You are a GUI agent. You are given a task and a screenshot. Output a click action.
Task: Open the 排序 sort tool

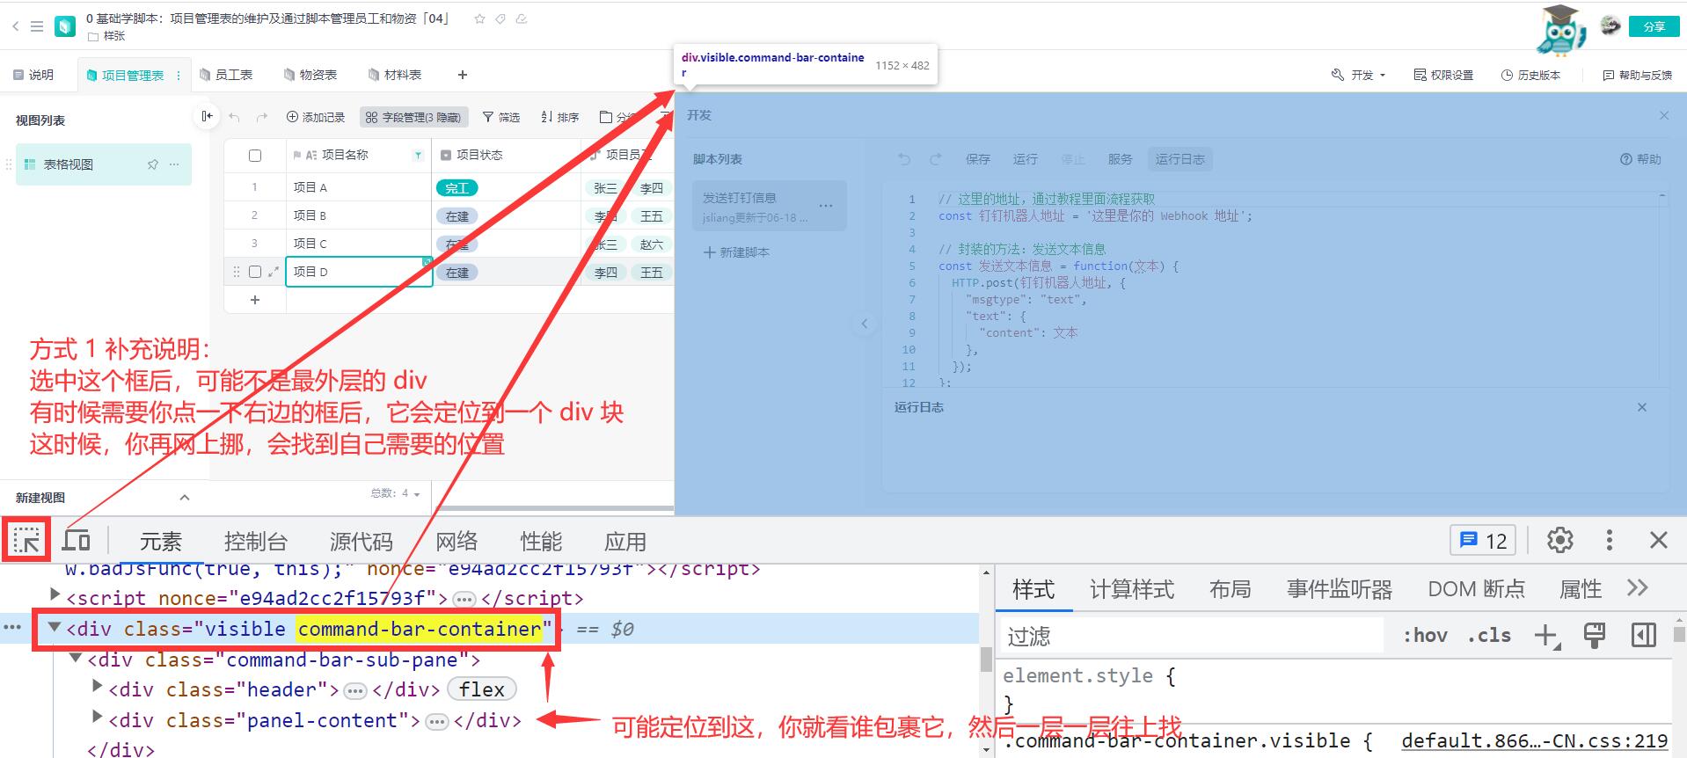pos(560,117)
